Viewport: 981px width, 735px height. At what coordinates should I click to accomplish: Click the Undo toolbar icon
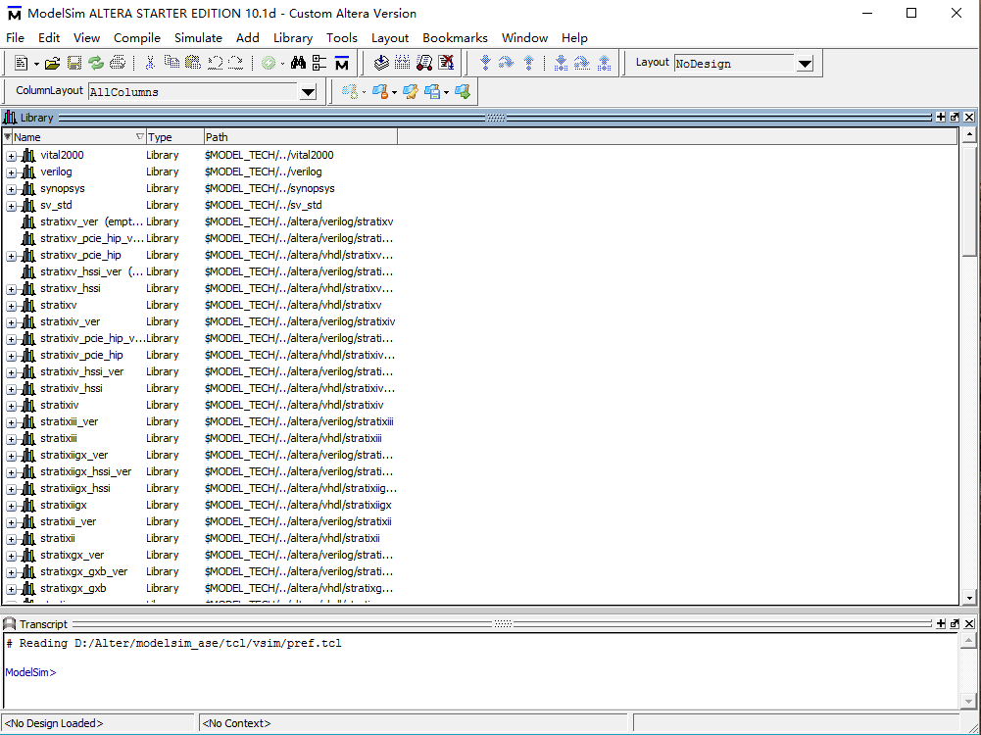point(215,63)
